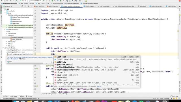
Task: Click the Debug app bug icon
Action: coord(52,1)
